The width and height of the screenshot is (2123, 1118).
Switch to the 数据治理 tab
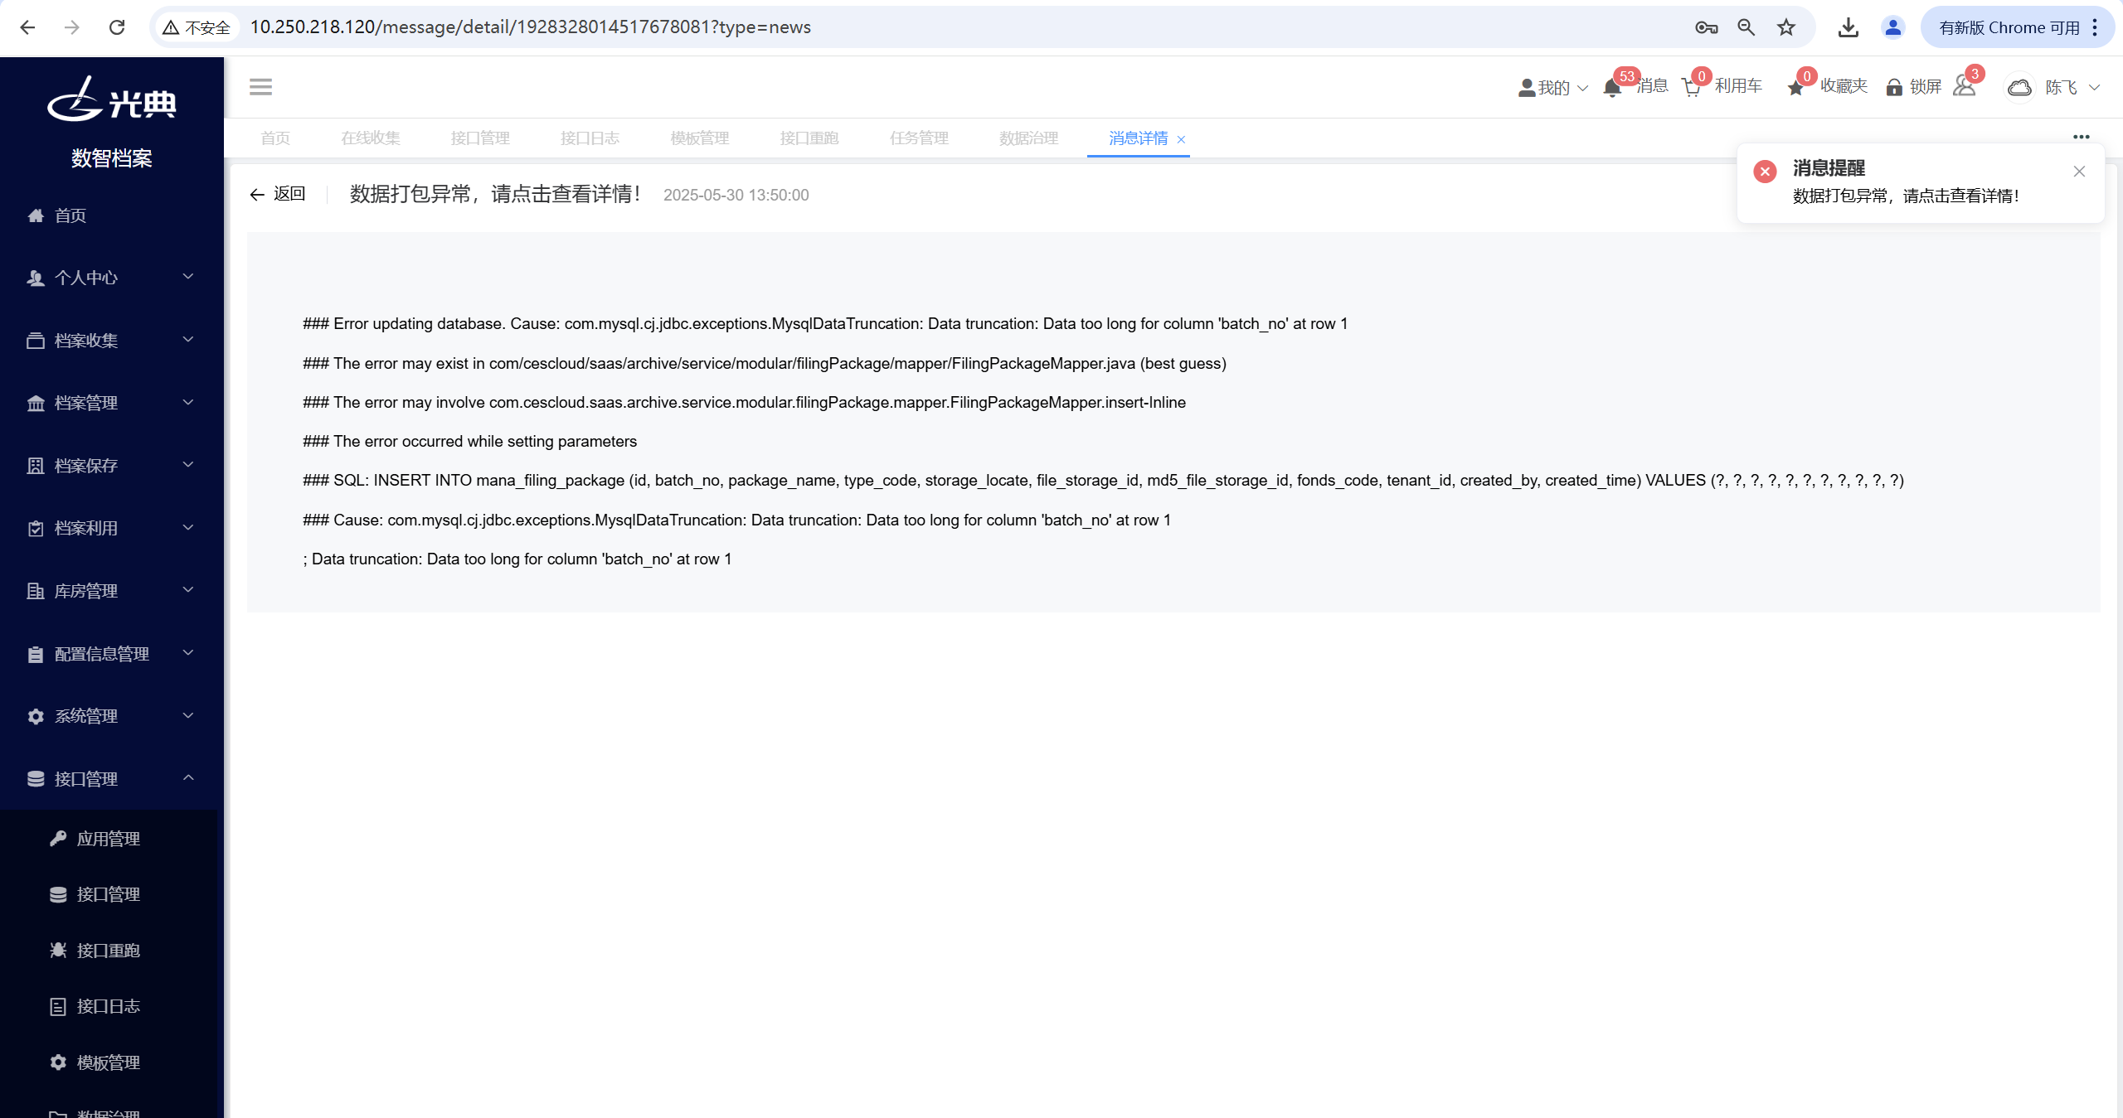coord(1029,138)
